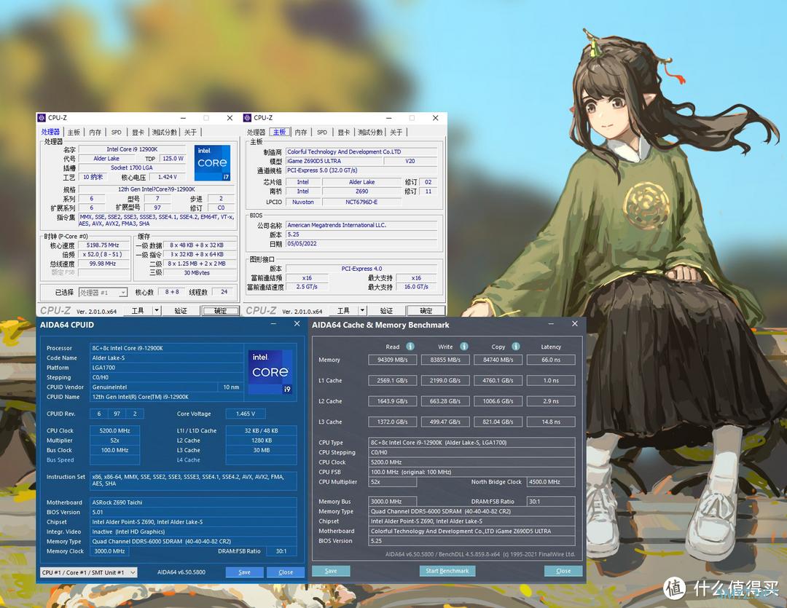The height and width of the screenshot is (608, 787).
Task: Open 关于 tab in the CPU-Z processor window
Action: pyautogui.click(x=190, y=132)
